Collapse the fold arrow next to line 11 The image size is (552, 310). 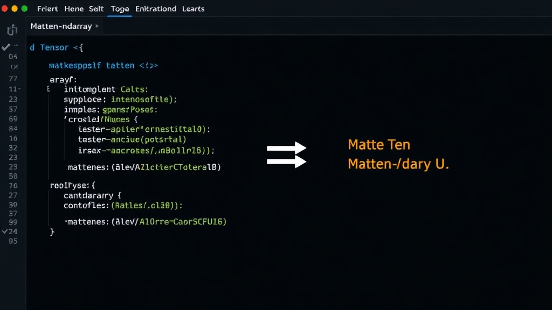tap(19, 89)
